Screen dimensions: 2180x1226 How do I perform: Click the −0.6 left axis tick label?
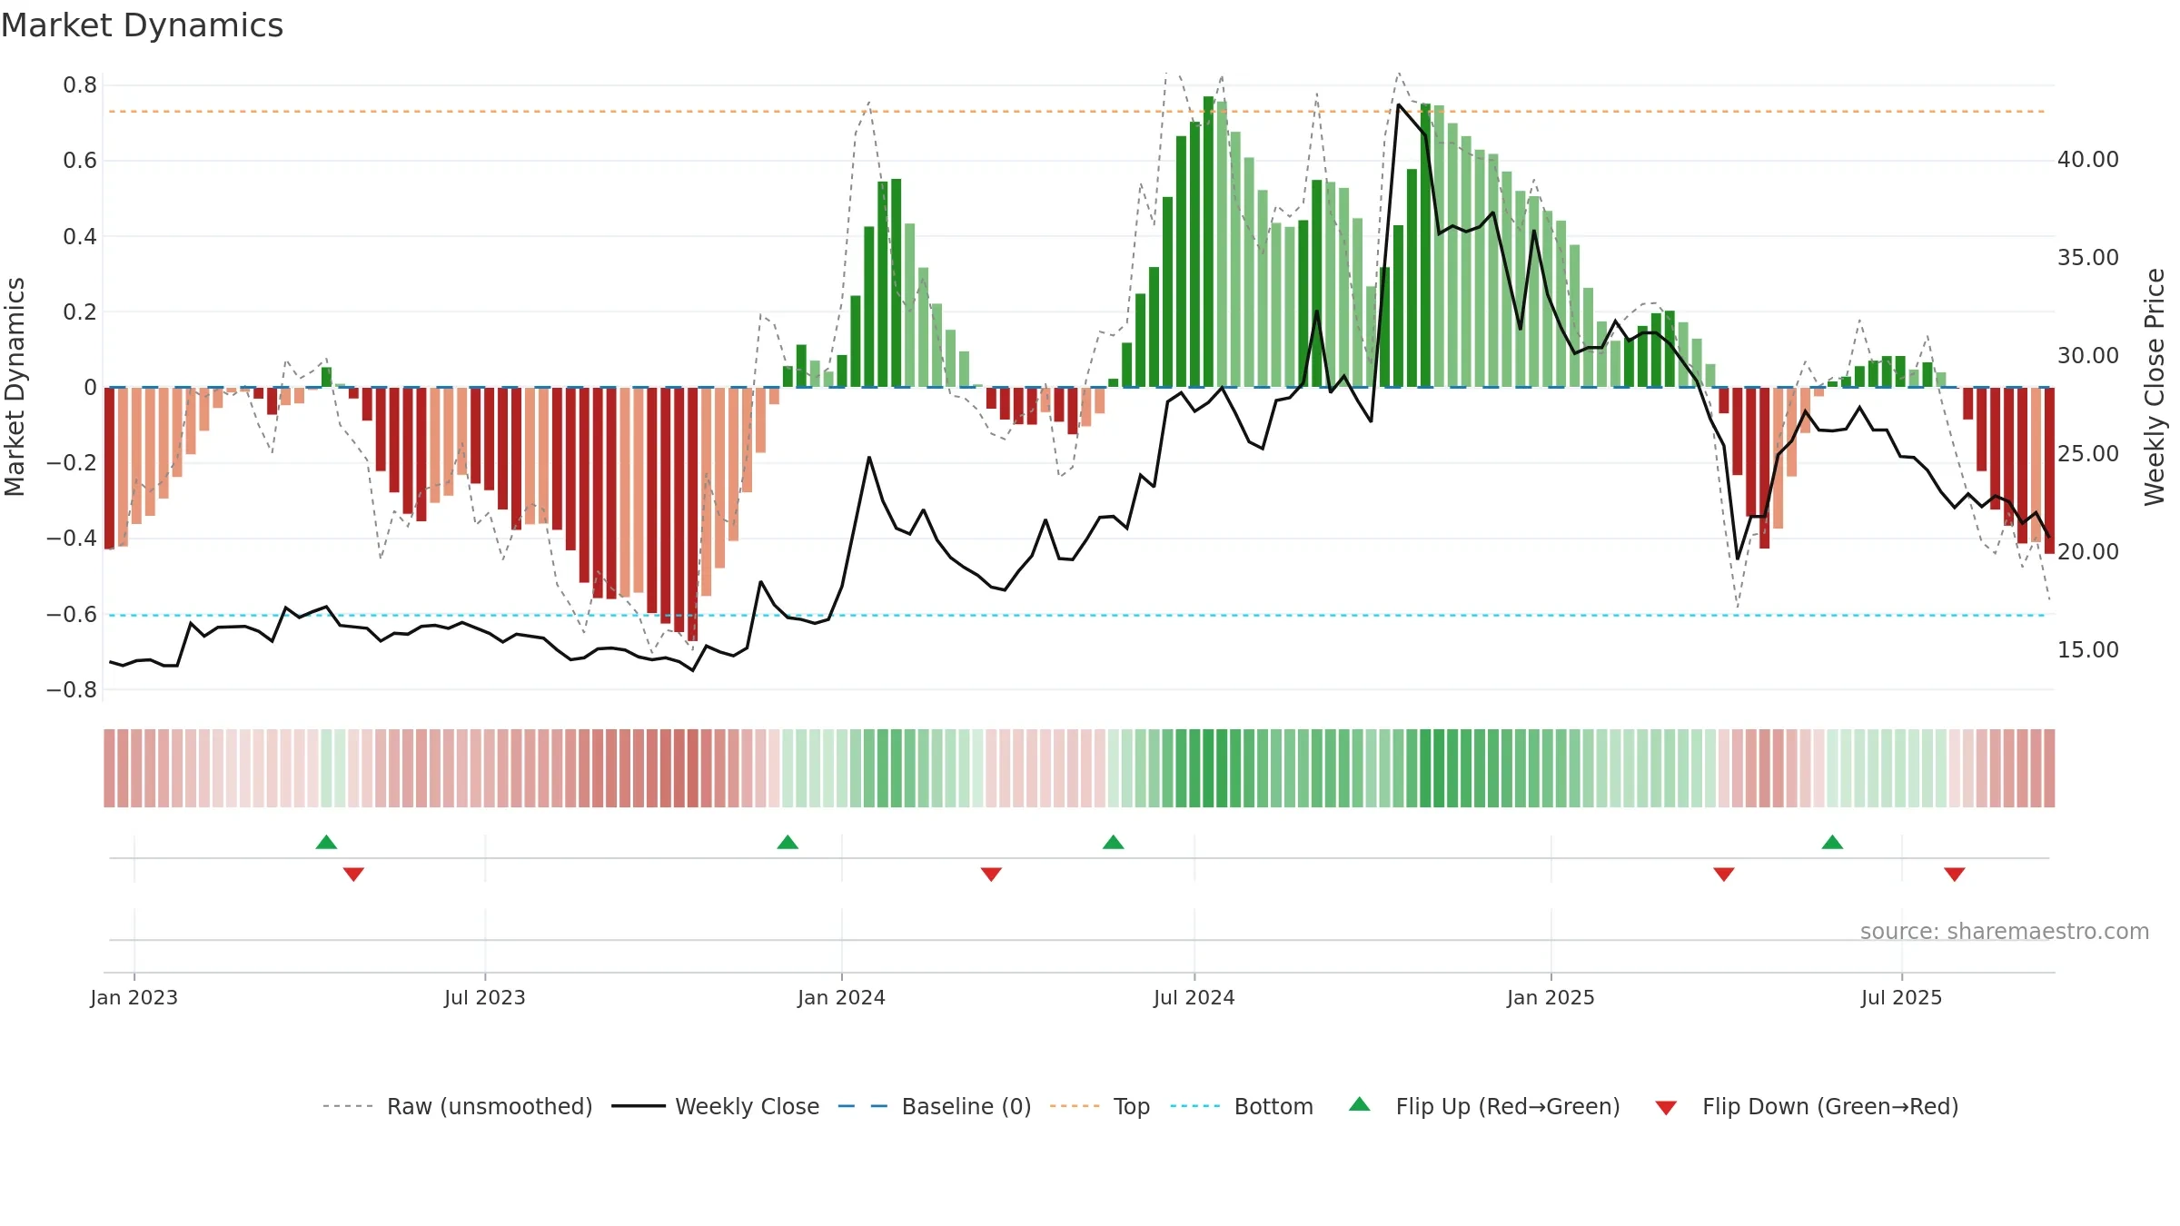[x=72, y=614]
